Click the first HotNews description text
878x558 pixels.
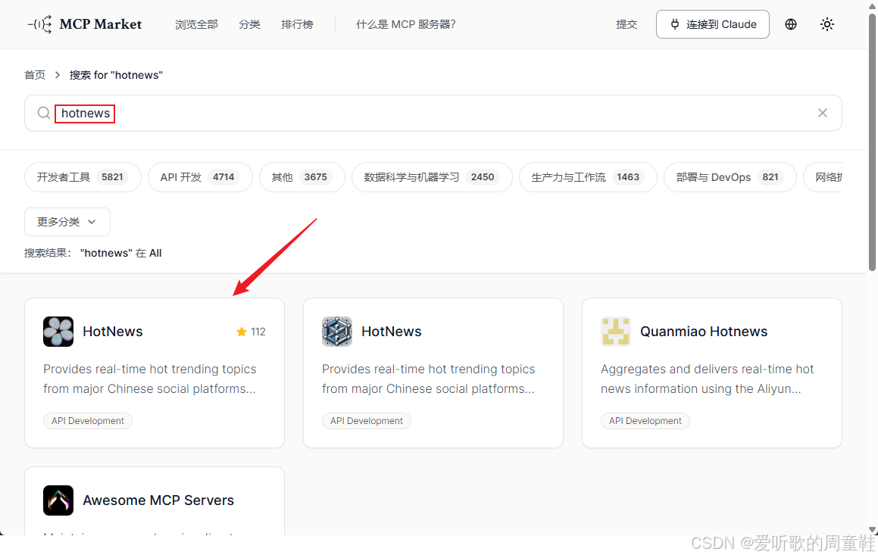click(150, 379)
